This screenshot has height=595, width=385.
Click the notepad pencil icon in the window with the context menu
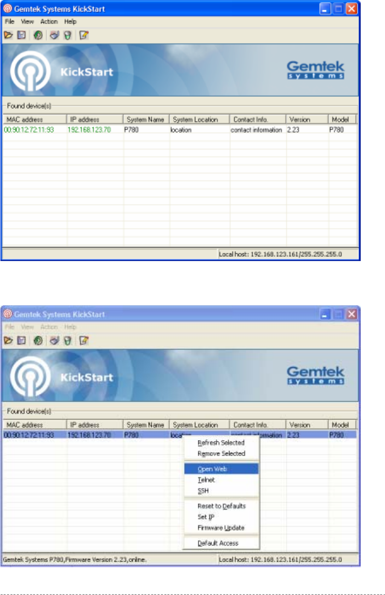[84, 341]
